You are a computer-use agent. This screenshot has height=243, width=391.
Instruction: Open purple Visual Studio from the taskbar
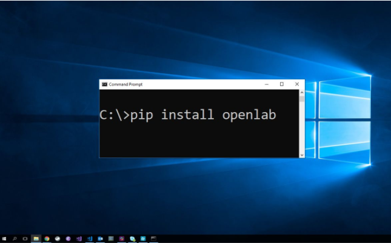79,239
